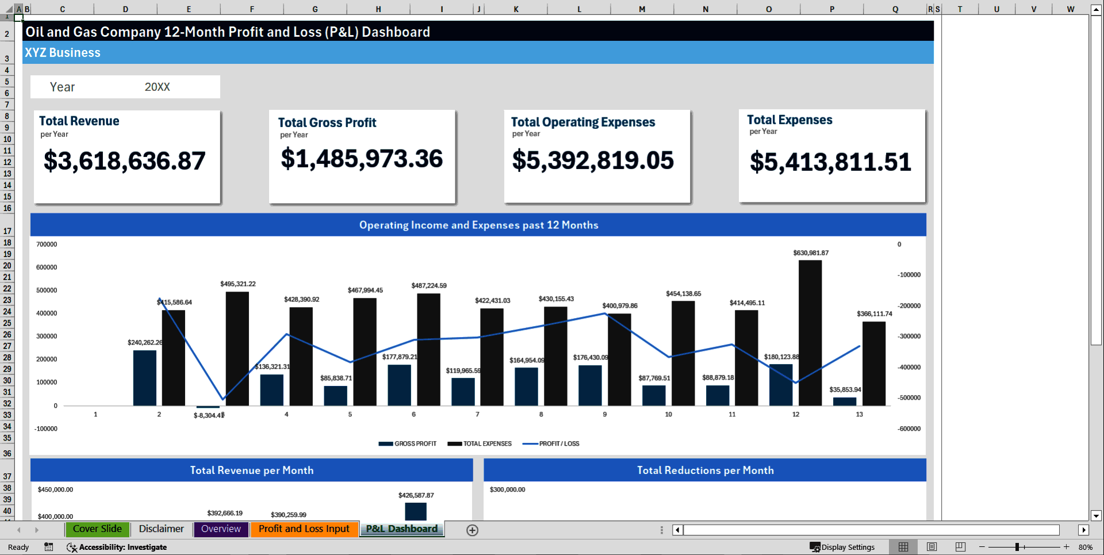Viewport: 1104px width, 555px height.
Task: Select the Cover Slide sheet tab
Action: coord(97,529)
